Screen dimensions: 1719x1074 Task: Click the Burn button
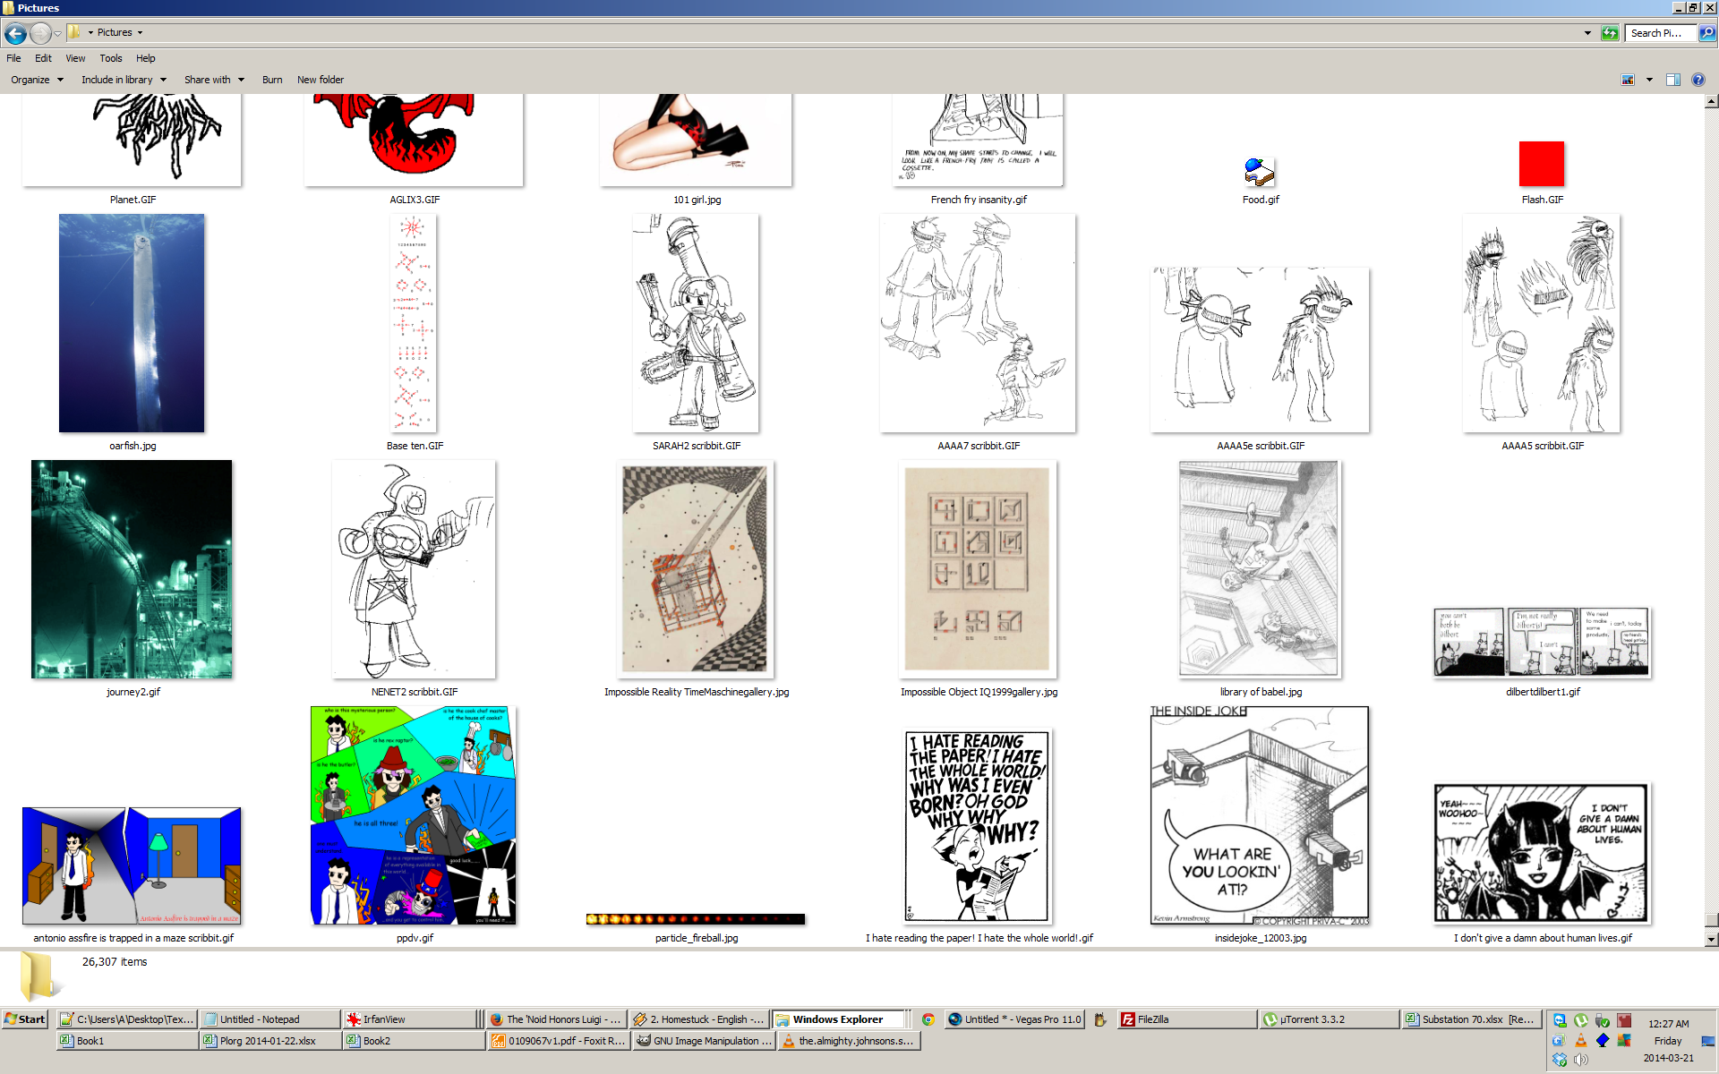272,80
